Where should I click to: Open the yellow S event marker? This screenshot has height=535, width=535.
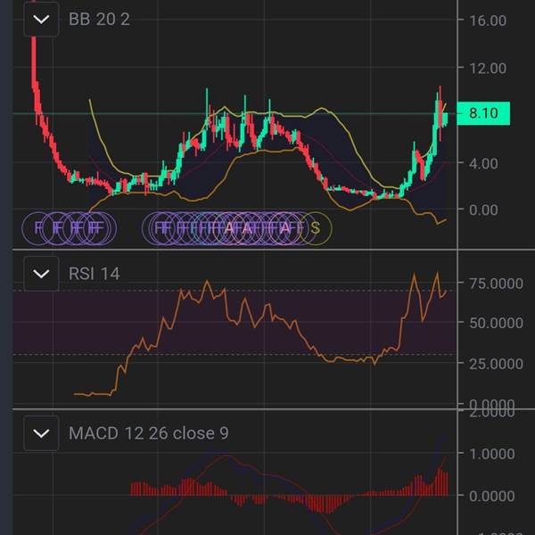click(316, 228)
